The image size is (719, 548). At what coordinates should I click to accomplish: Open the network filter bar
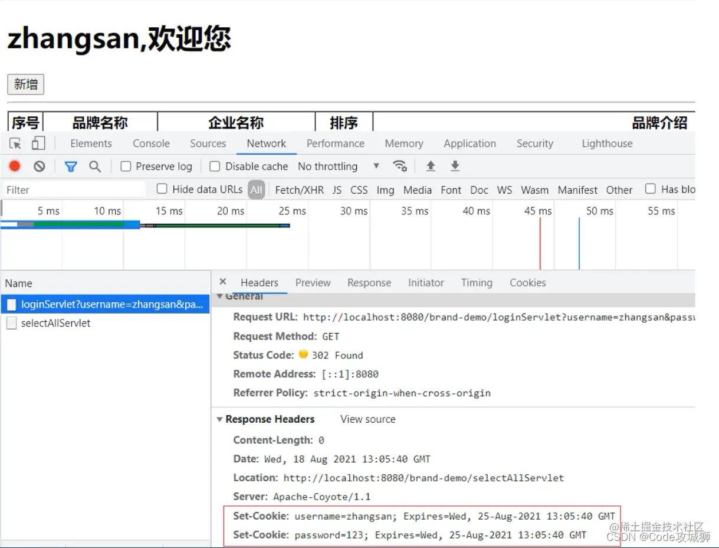click(71, 166)
